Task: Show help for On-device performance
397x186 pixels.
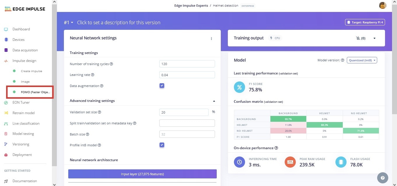Action: [276, 148]
